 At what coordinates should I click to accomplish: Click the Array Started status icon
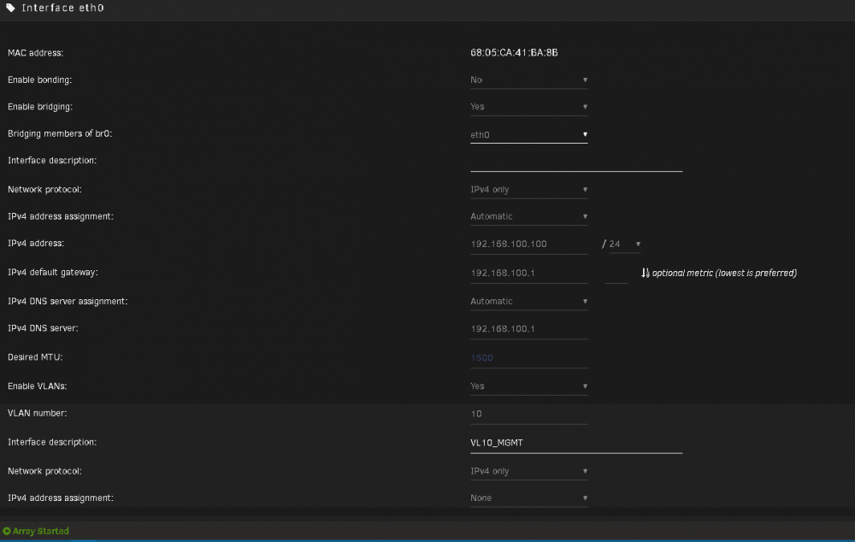(7, 531)
